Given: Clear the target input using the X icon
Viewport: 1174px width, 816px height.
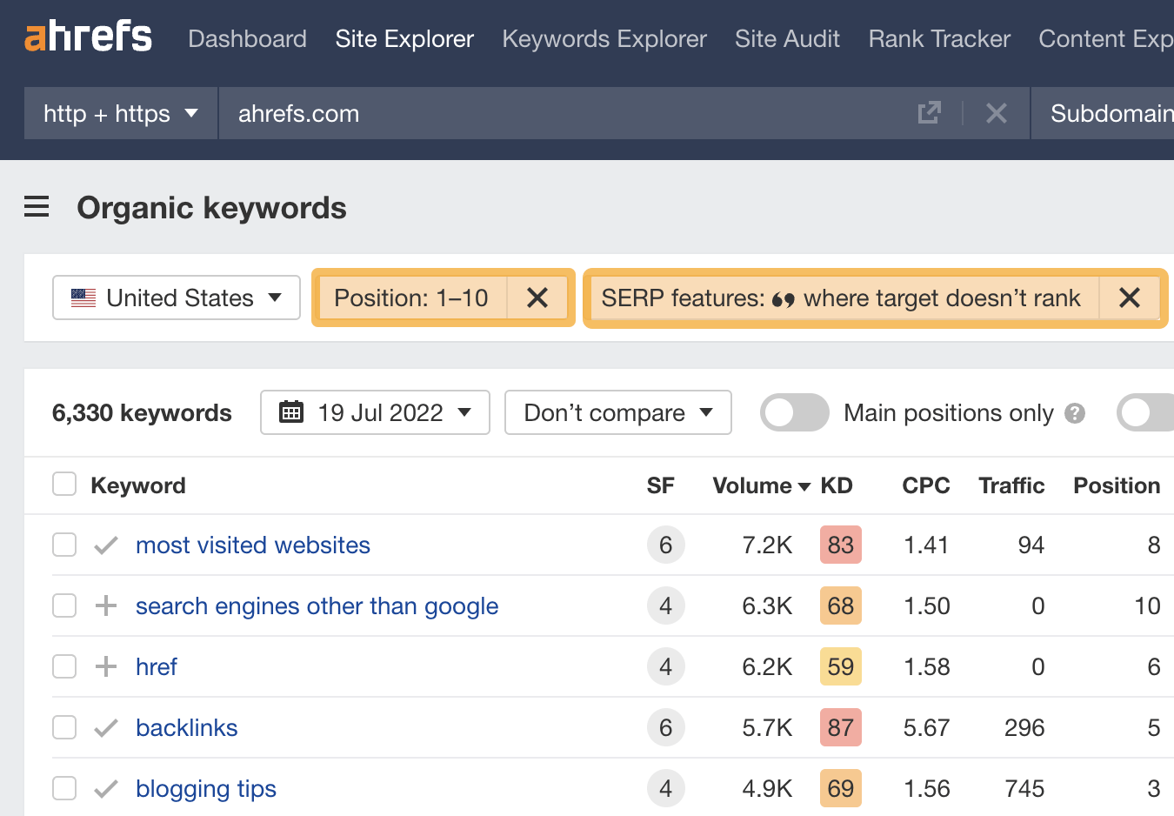Looking at the screenshot, I should [x=997, y=112].
